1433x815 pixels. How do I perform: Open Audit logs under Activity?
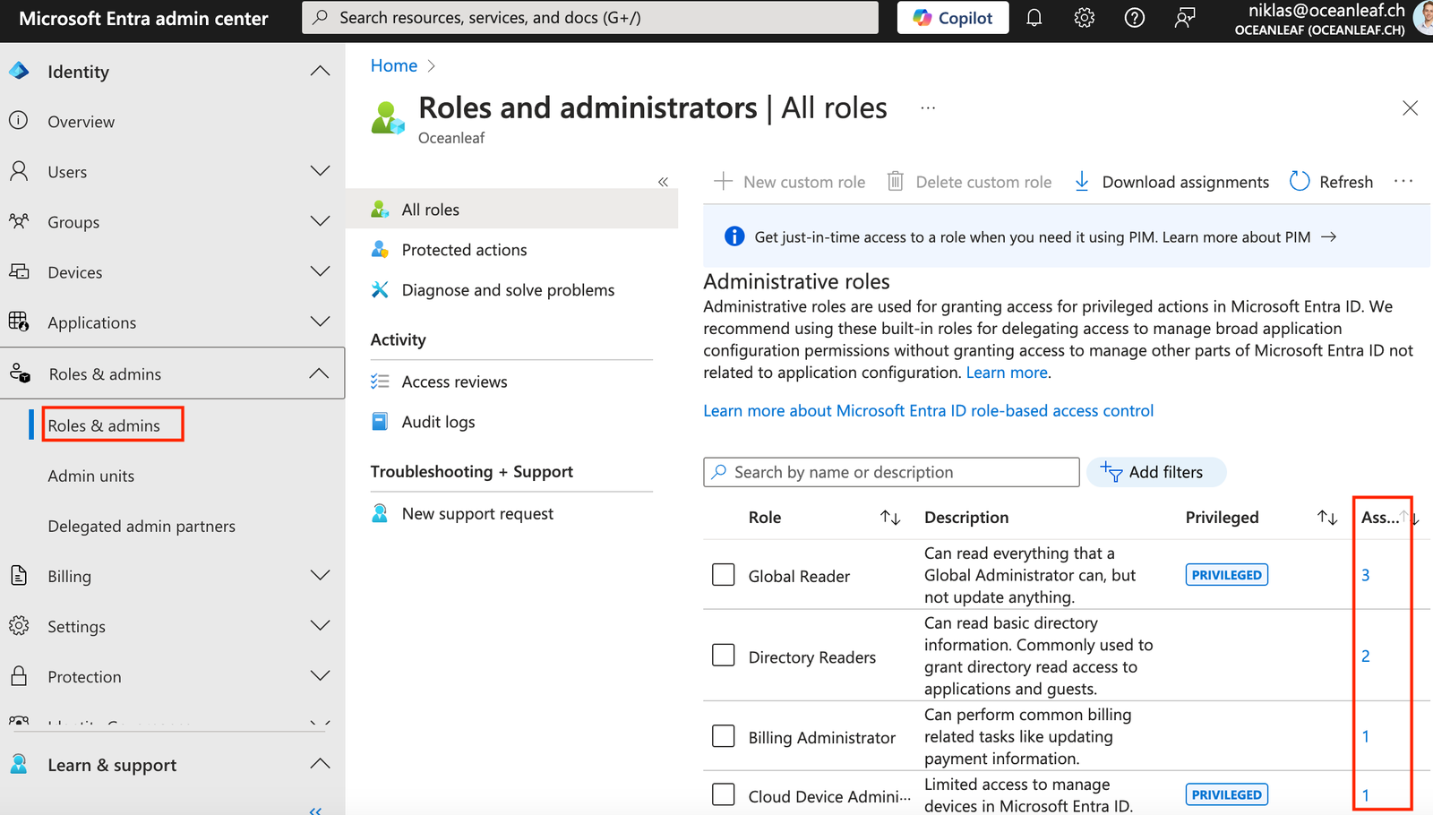pyautogui.click(x=438, y=421)
